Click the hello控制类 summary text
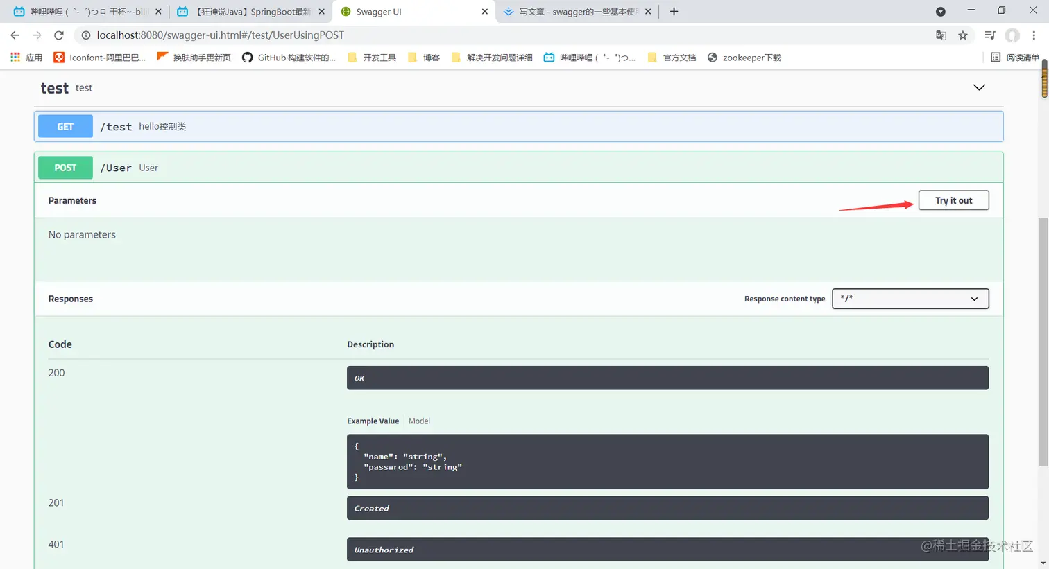The height and width of the screenshot is (569, 1049). pos(162,126)
